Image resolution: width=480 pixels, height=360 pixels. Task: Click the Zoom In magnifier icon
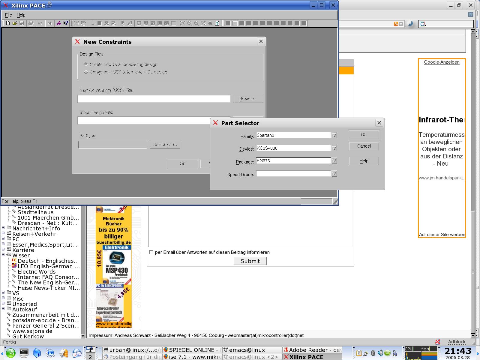pos(196,23)
